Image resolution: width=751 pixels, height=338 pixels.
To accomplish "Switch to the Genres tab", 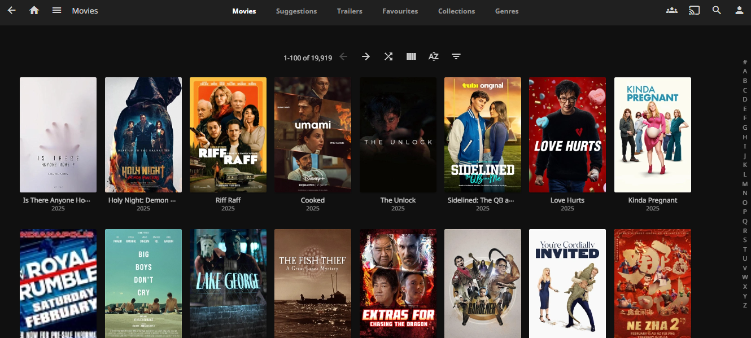I will (507, 11).
